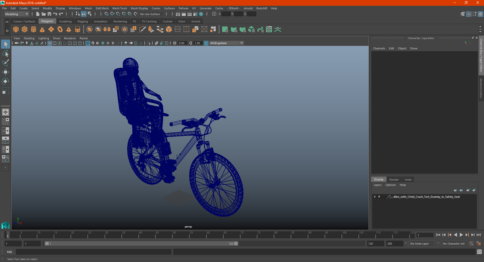The width and height of the screenshot is (484, 262).
Task: Switch to single perspective layout icon
Action: [x=5, y=112]
